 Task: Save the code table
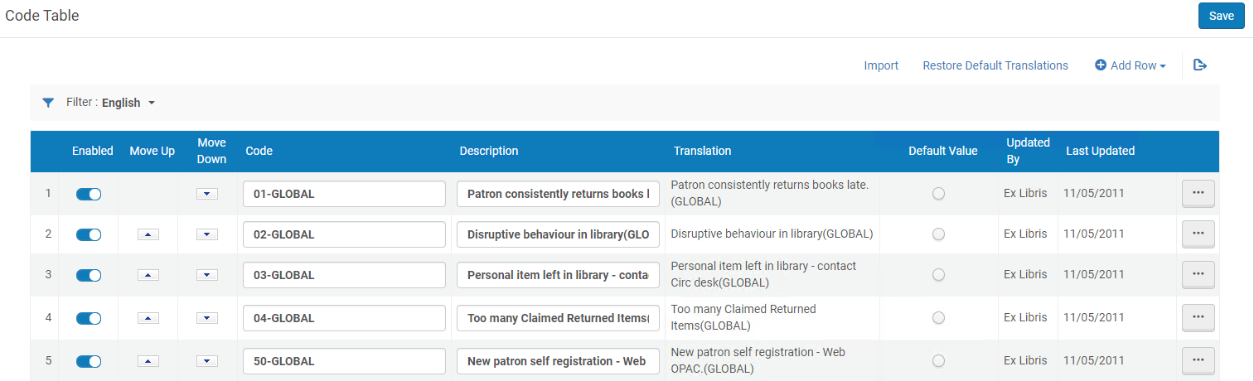[1221, 16]
